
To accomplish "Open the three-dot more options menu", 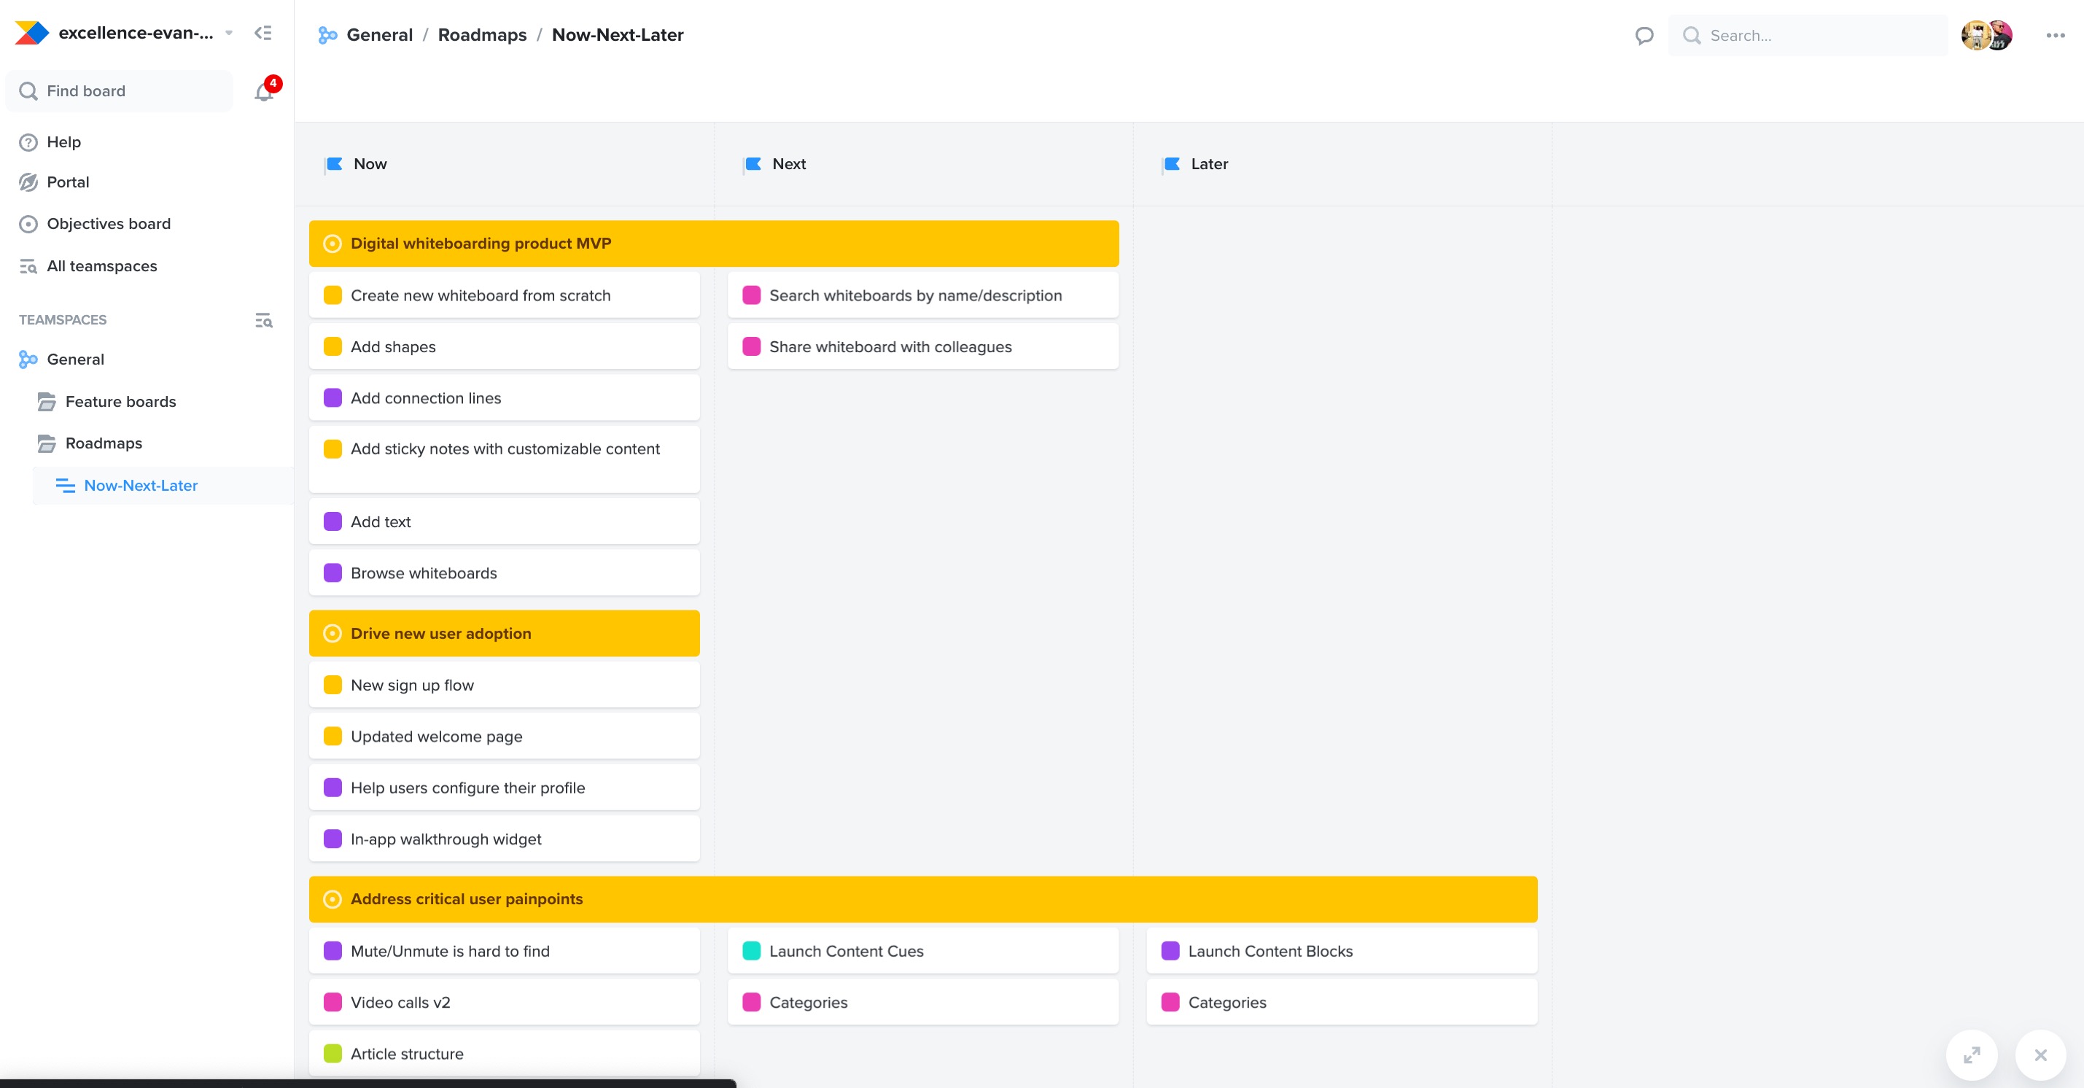I will point(2055,36).
